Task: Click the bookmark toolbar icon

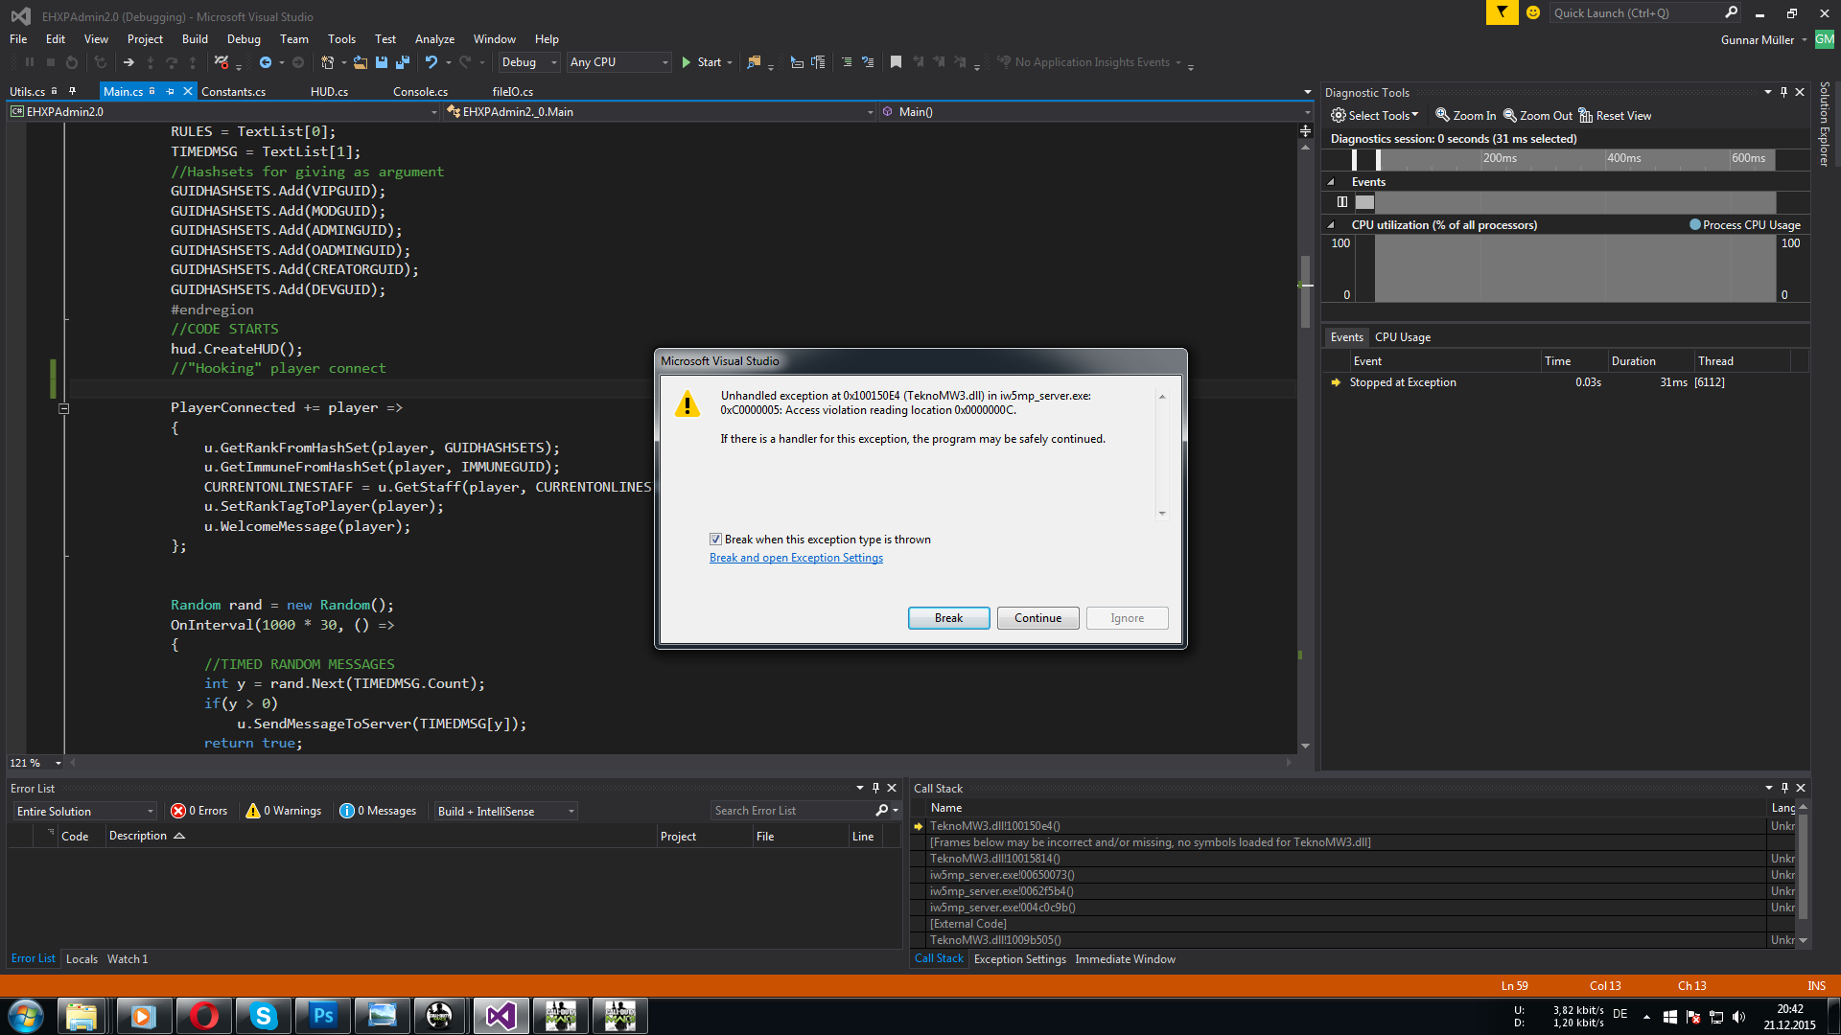Action: pyautogui.click(x=896, y=62)
